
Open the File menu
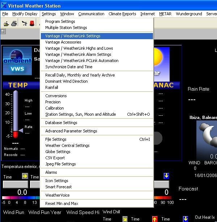[x=5, y=14]
